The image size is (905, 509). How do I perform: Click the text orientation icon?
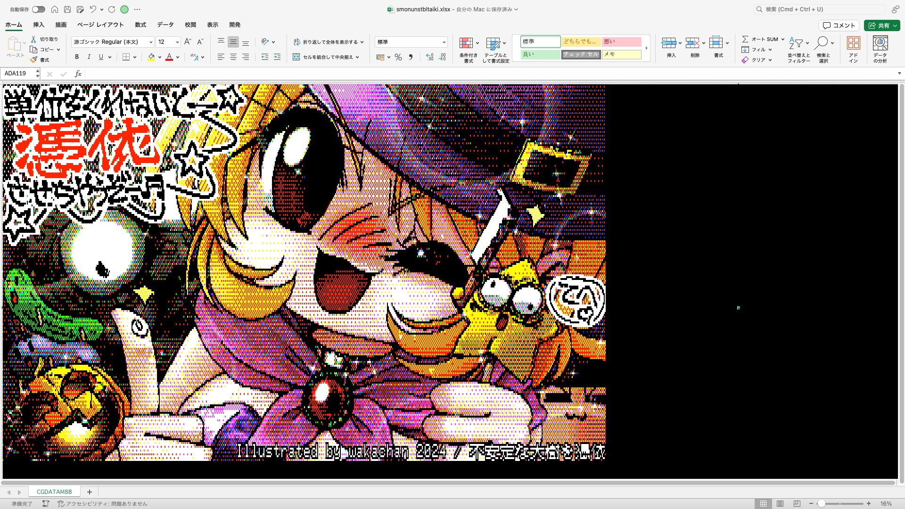pos(265,42)
